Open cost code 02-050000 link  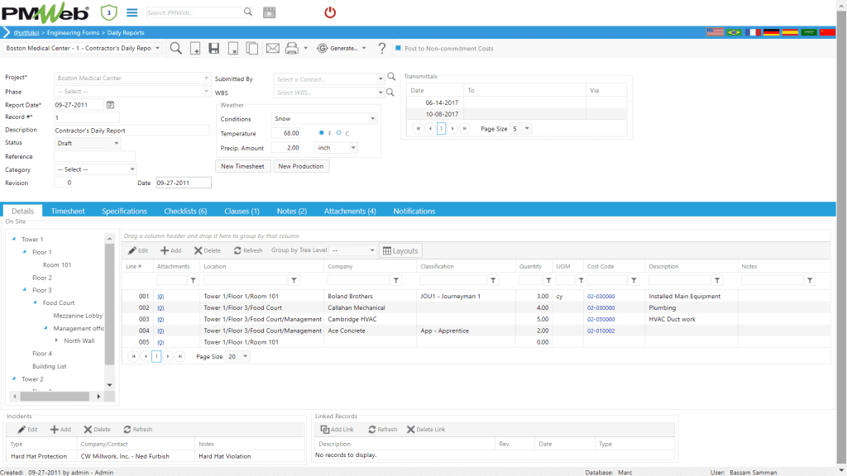[601, 320]
